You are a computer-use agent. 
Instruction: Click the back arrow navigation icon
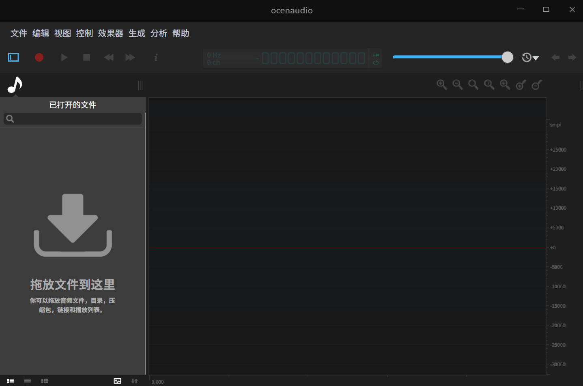[x=555, y=58]
